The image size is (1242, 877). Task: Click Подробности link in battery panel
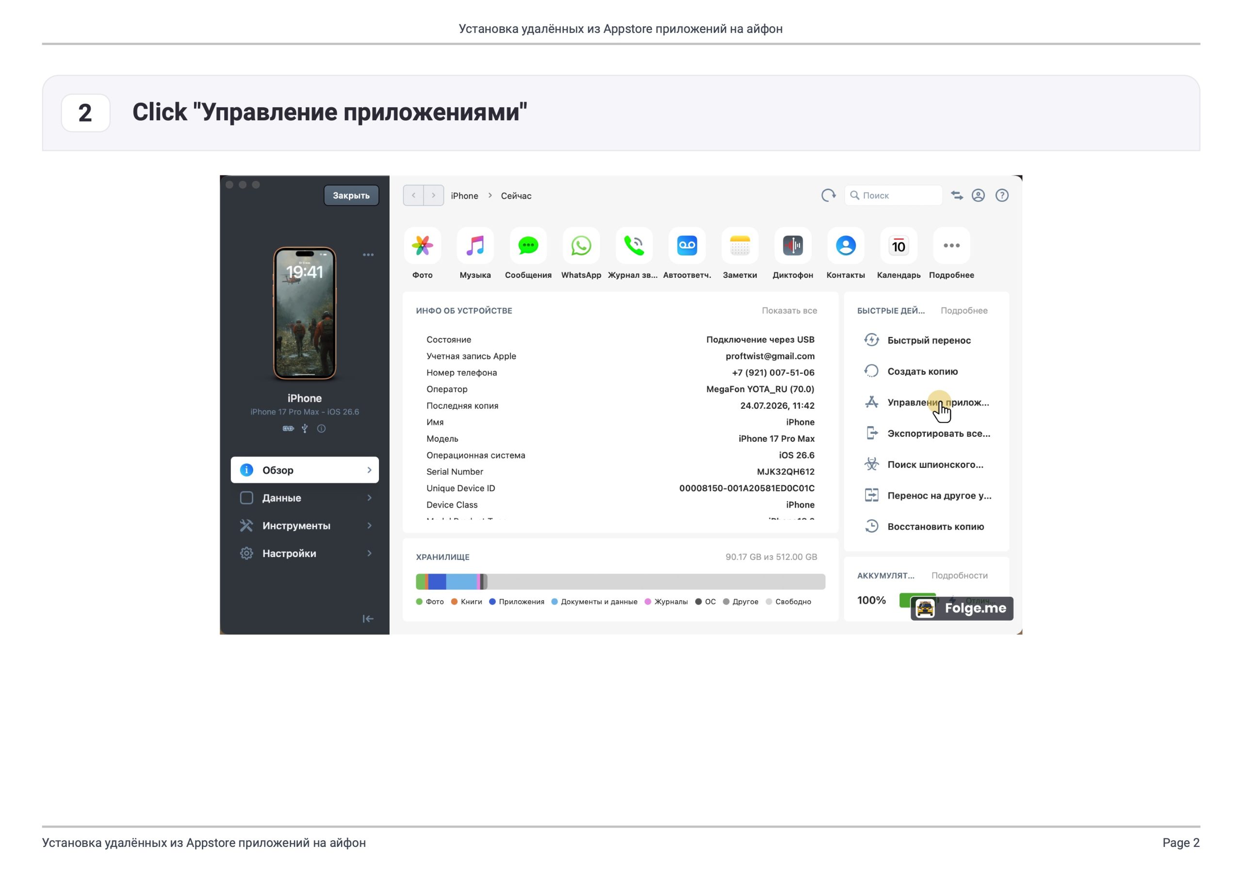pos(959,575)
